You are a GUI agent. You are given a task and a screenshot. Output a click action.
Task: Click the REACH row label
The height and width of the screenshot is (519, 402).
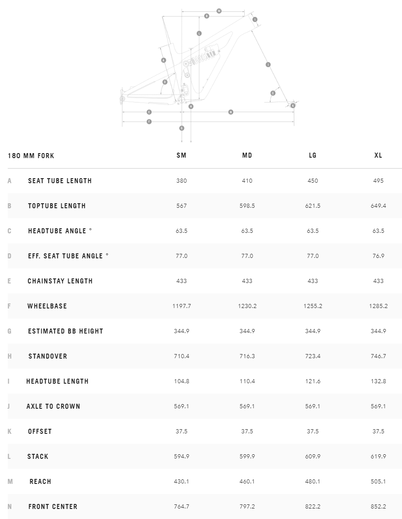(x=40, y=482)
